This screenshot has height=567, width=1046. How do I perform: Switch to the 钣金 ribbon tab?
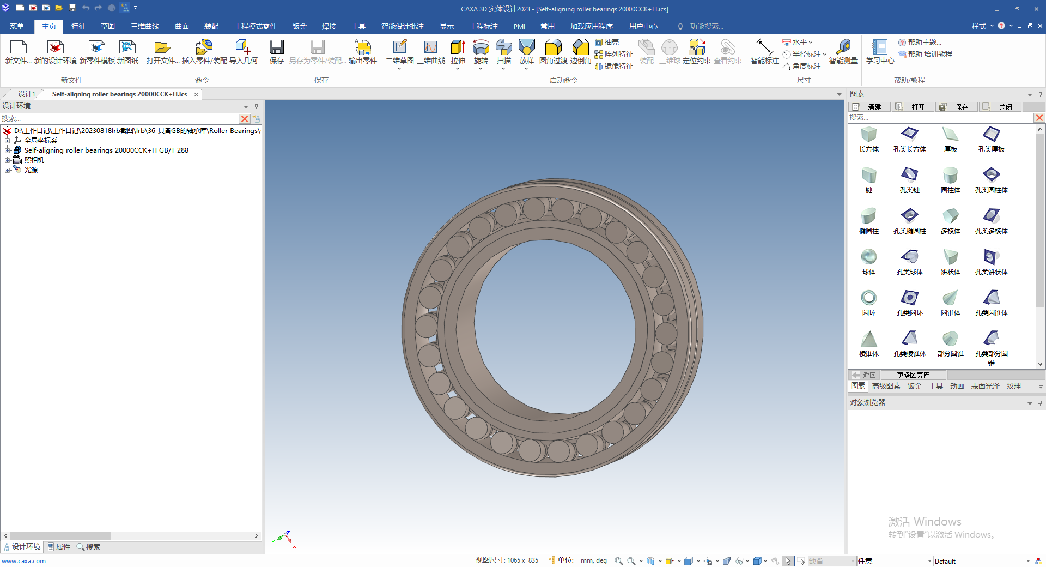(300, 26)
